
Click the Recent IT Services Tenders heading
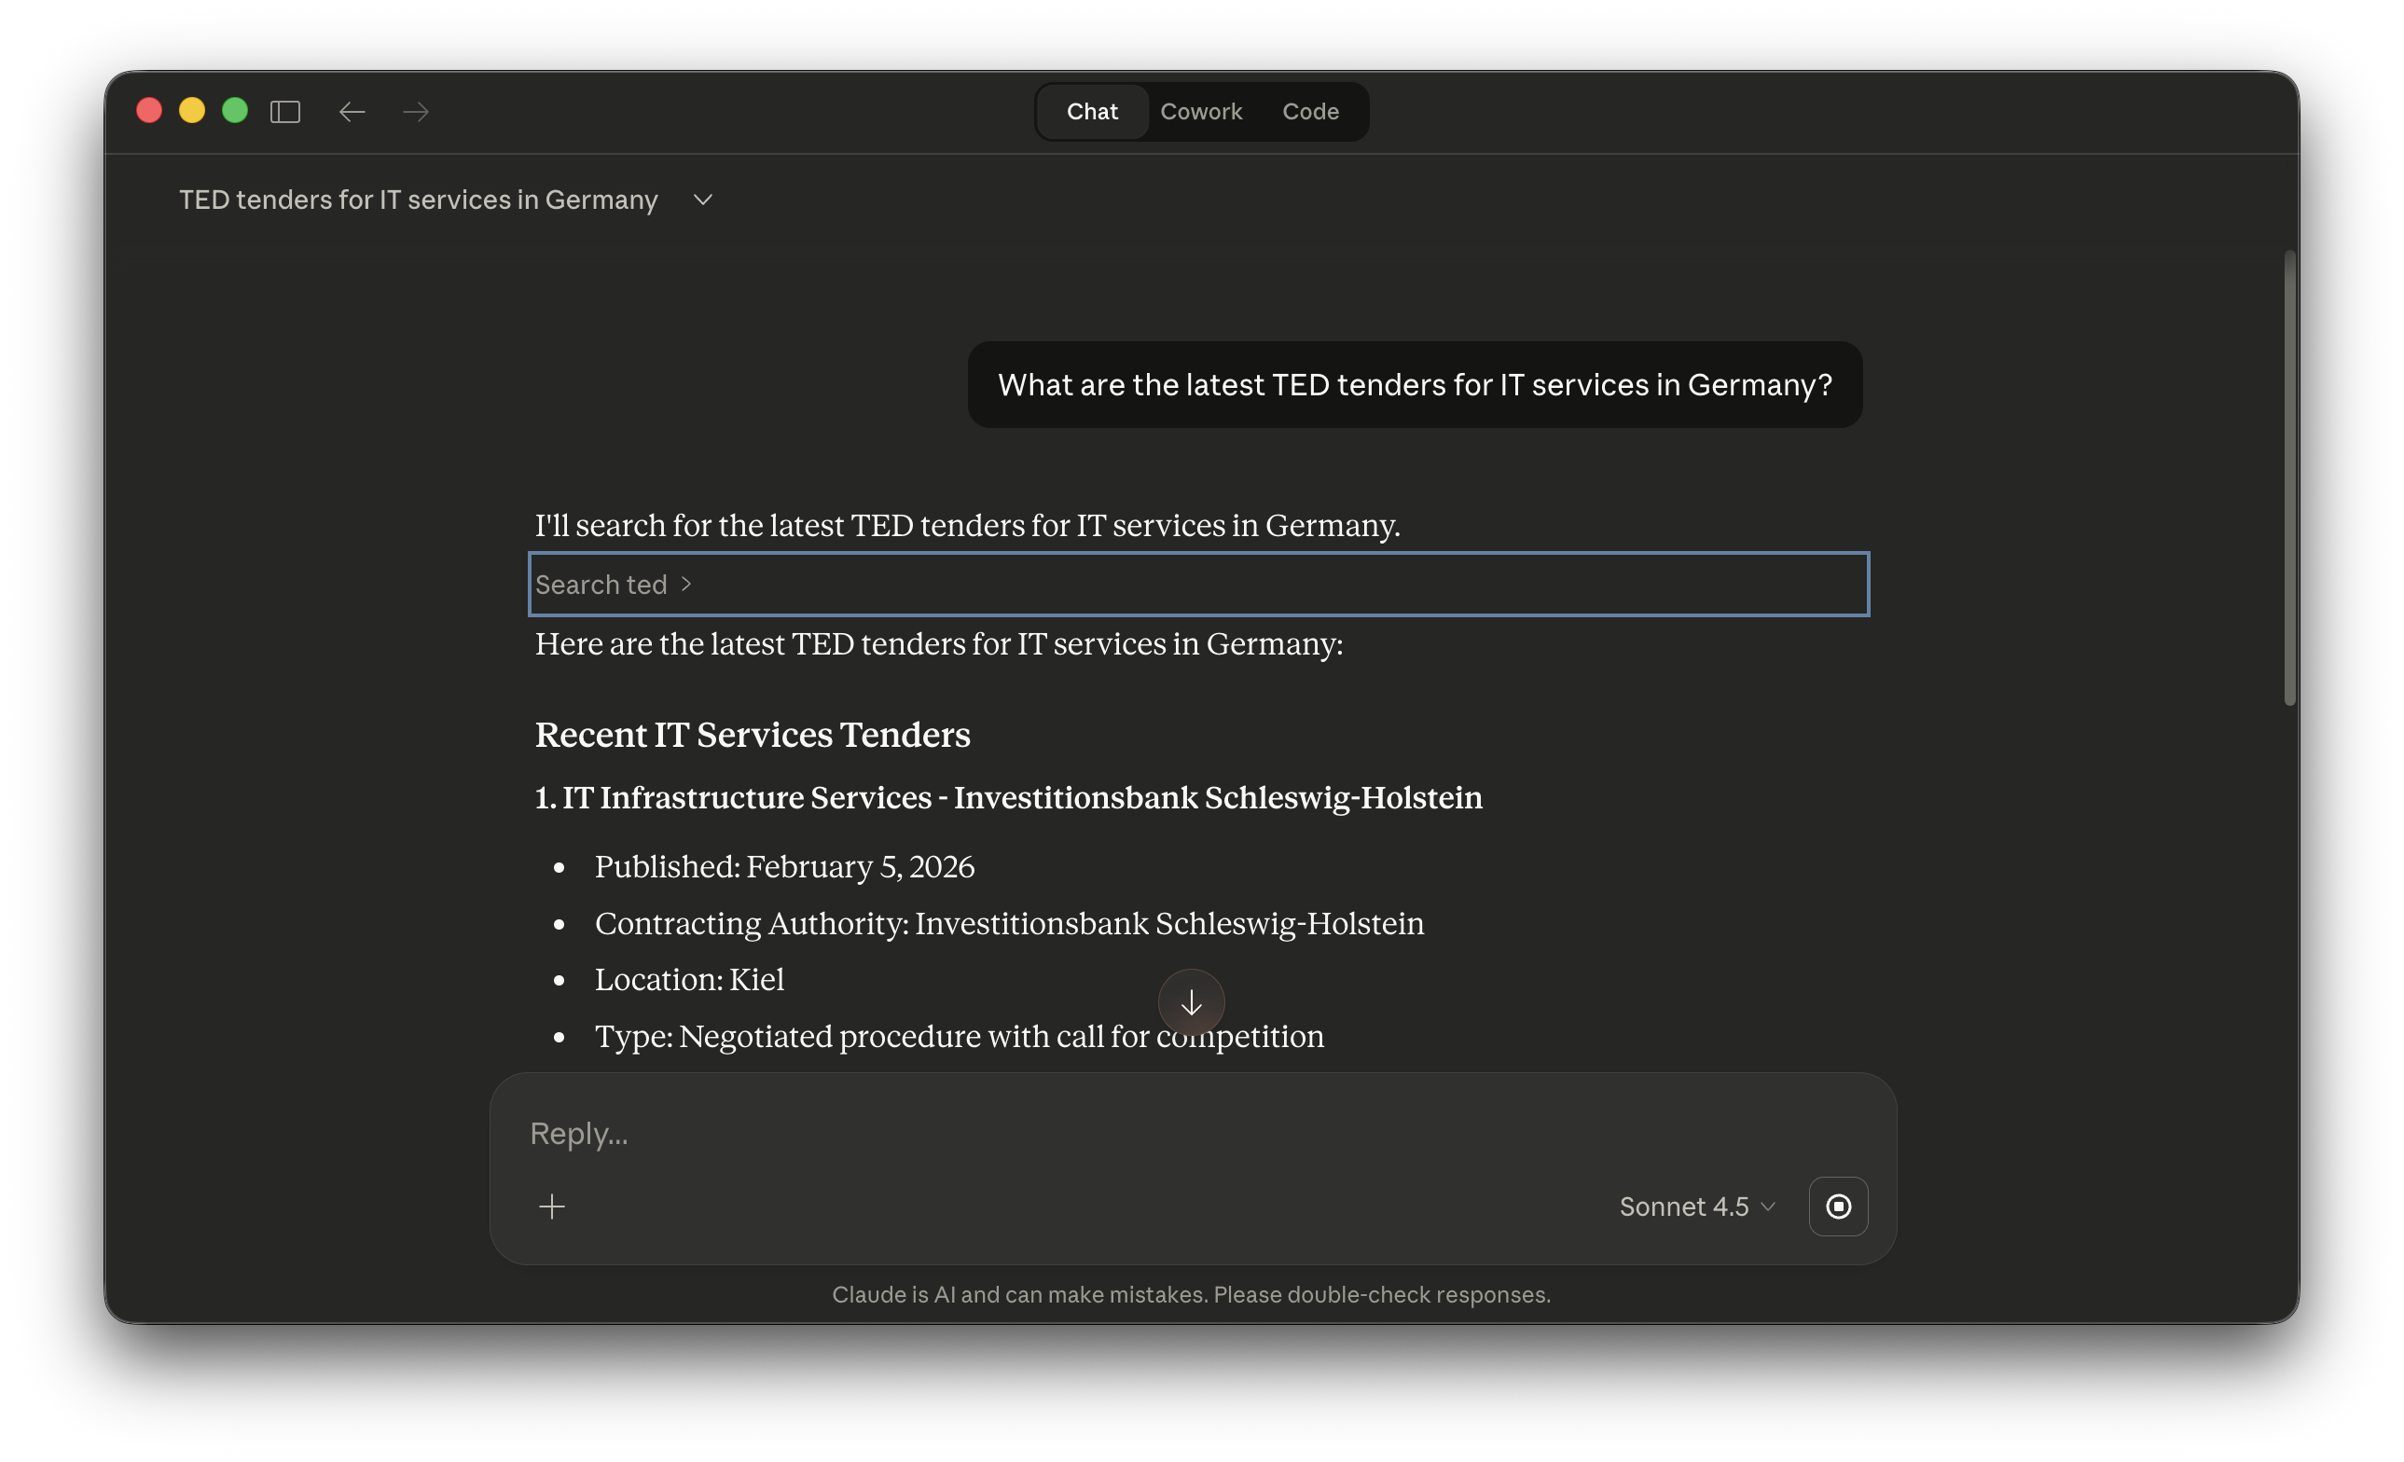coord(753,735)
